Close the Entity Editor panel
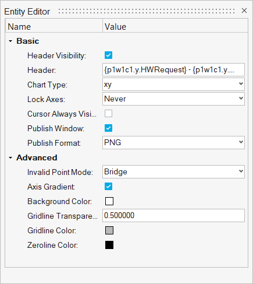 coord(244,10)
